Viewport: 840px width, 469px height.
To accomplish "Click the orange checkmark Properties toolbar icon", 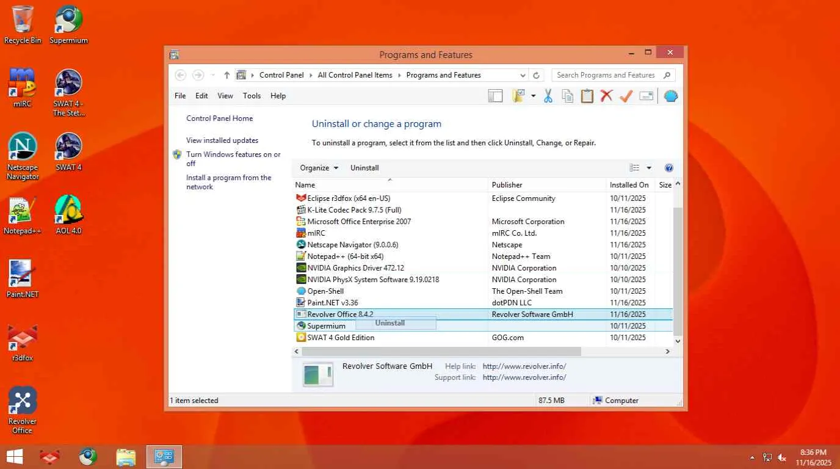I will [x=626, y=96].
